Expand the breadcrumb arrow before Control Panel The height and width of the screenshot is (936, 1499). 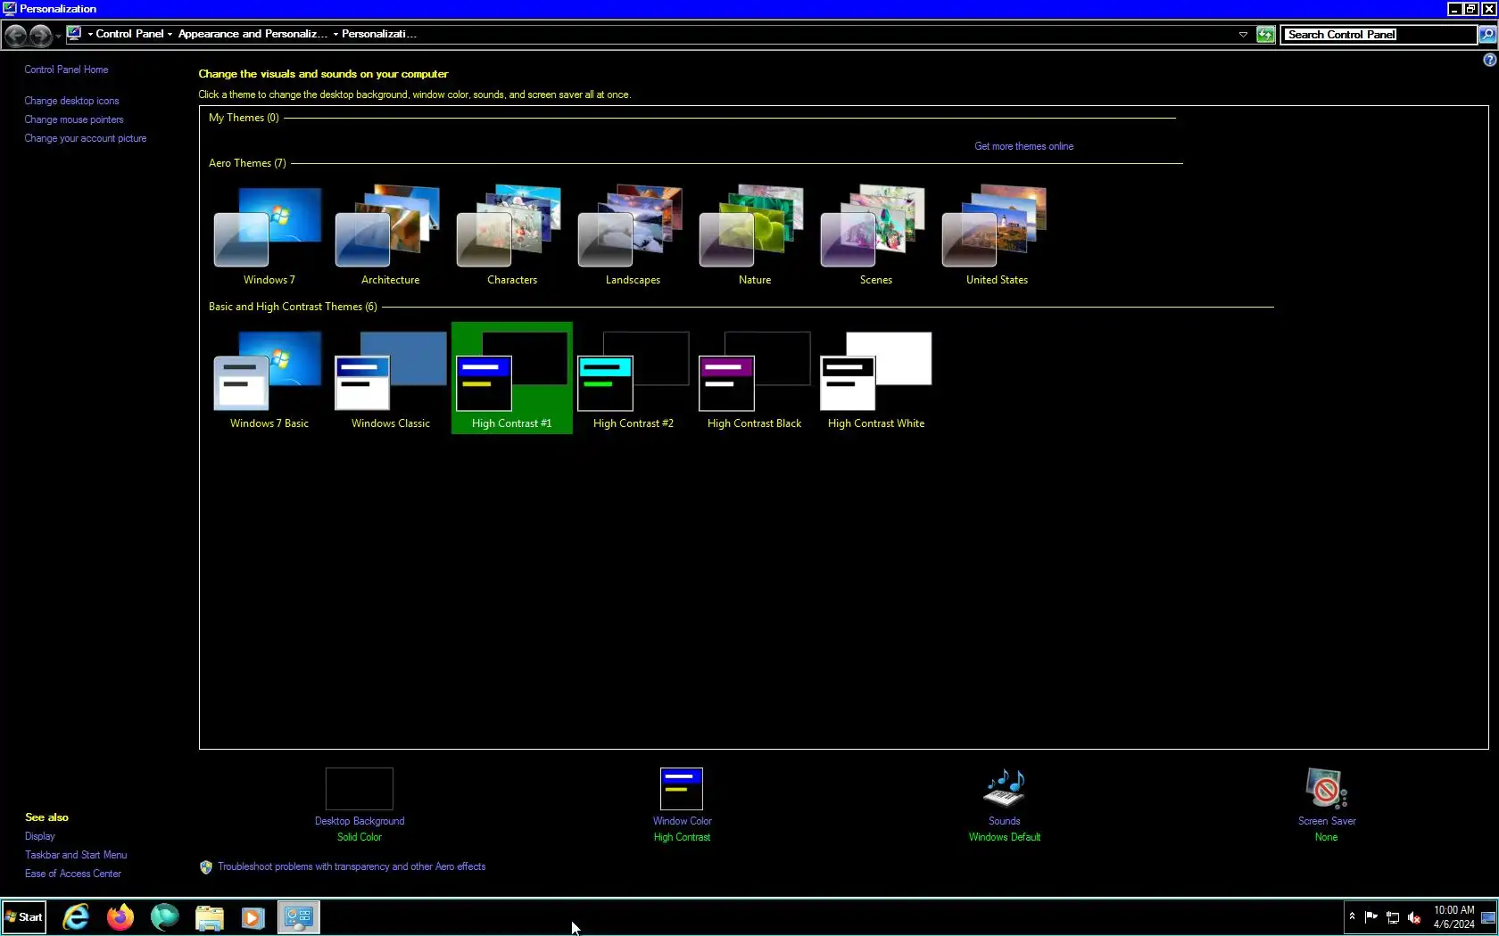pos(90,35)
